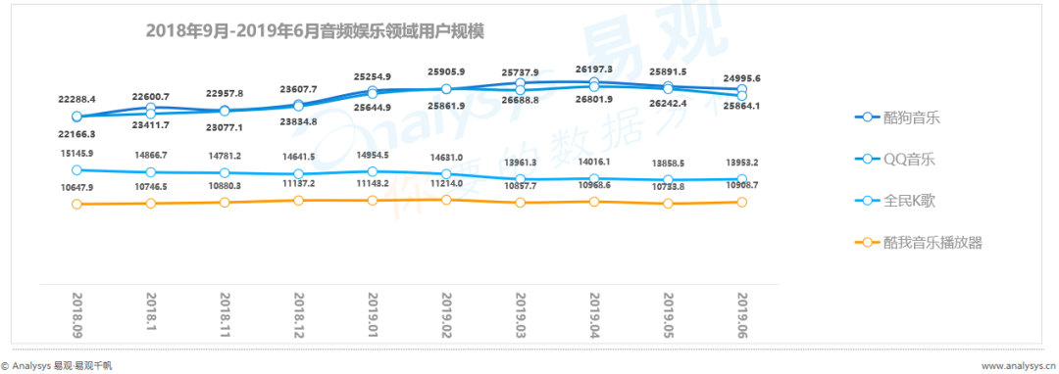Click the data label 25644.9
Screen dimensions: 1059x374
373,107
